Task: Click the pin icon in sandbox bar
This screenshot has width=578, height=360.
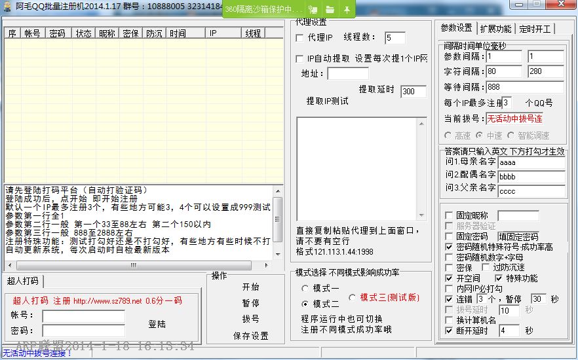Action: click(347, 10)
